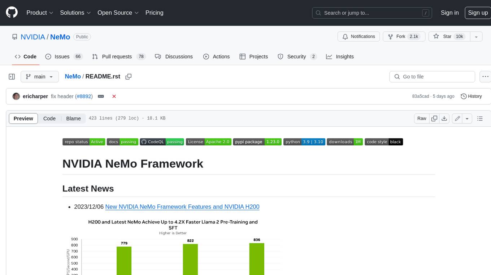Switch to the Insights tab
Viewport: 491px width, 275px height.
click(x=340, y=57)
